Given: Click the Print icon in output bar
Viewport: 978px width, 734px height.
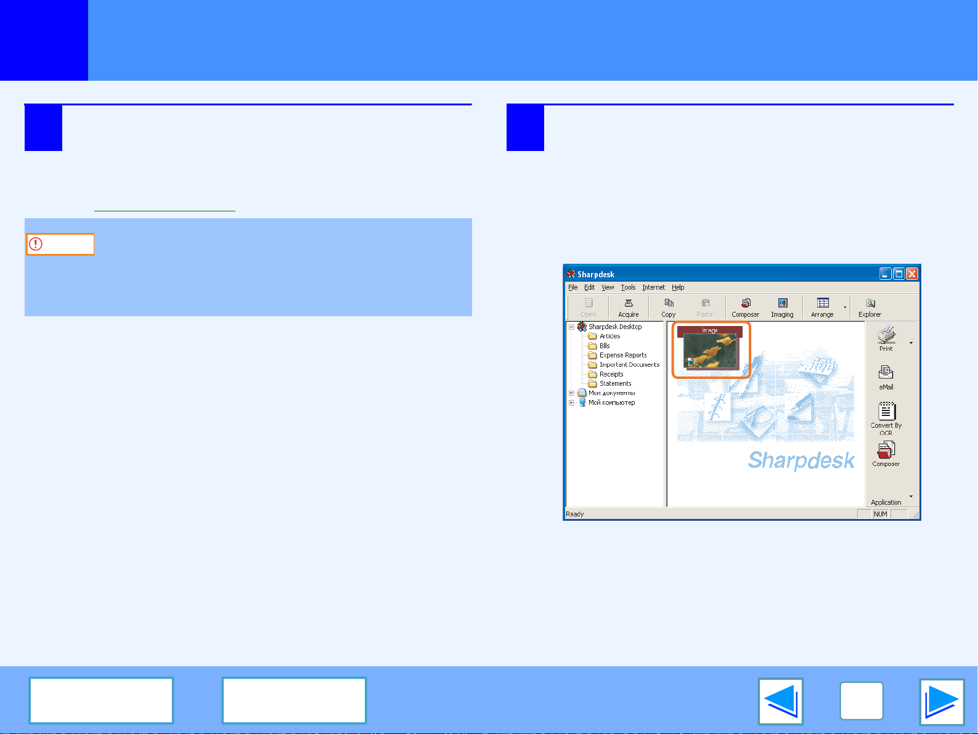Looking at the screenshot, I should pos(886,338).
